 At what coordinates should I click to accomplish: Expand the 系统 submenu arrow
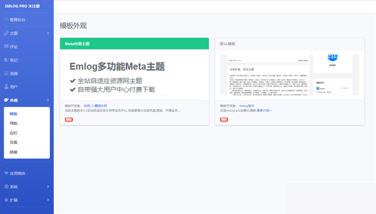point(48,186)
